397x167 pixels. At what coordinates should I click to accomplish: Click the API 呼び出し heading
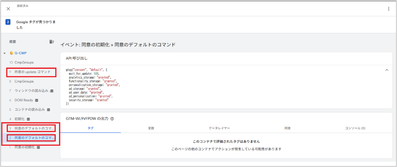pos(76,58)
